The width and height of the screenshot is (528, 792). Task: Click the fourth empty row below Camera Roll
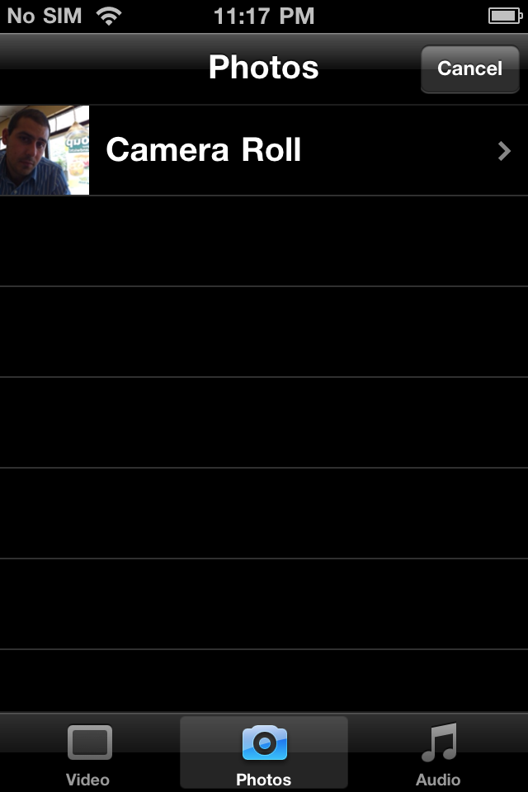(264, 513)
